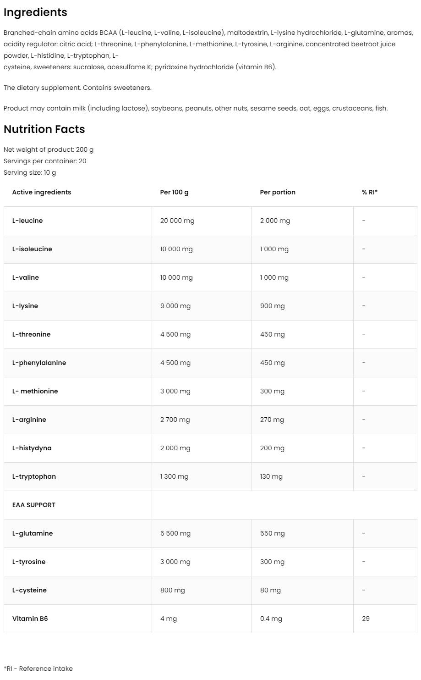Click the Nutrition Facts heading
Viewport: 421px width, 680px height.
pos(44,129)
